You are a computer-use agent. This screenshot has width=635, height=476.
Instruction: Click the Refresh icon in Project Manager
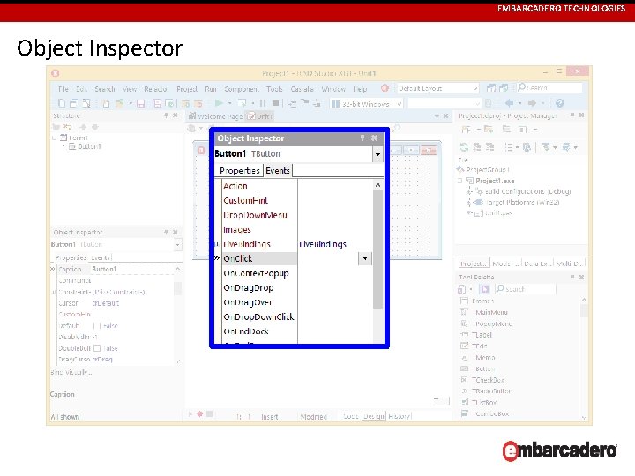pos(464,147)
